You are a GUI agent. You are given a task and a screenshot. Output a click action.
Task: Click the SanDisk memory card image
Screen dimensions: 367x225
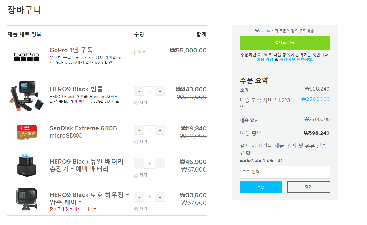[27, 132]
